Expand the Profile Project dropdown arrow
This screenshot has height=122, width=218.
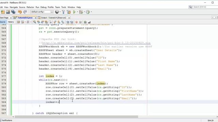pos(91,12)
